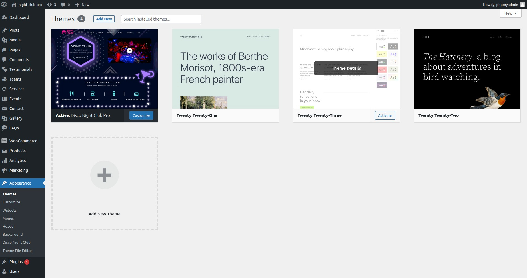The image size is (527, 278).
Task: Click the Appearance paintbrush icon
Action: pos(4,183)
